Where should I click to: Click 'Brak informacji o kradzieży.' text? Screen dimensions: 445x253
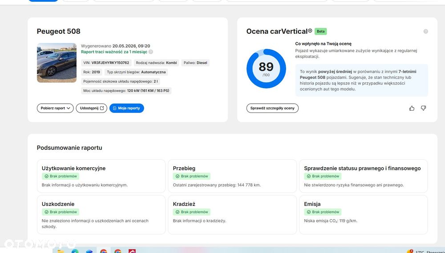(x=199, y=221)
